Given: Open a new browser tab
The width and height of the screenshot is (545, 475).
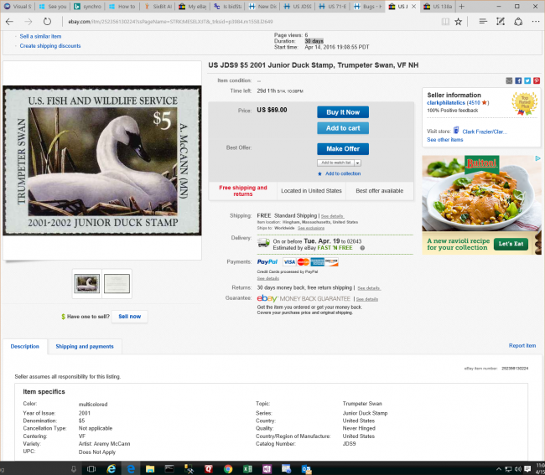Looking at the screenshot, I should 462,6.
